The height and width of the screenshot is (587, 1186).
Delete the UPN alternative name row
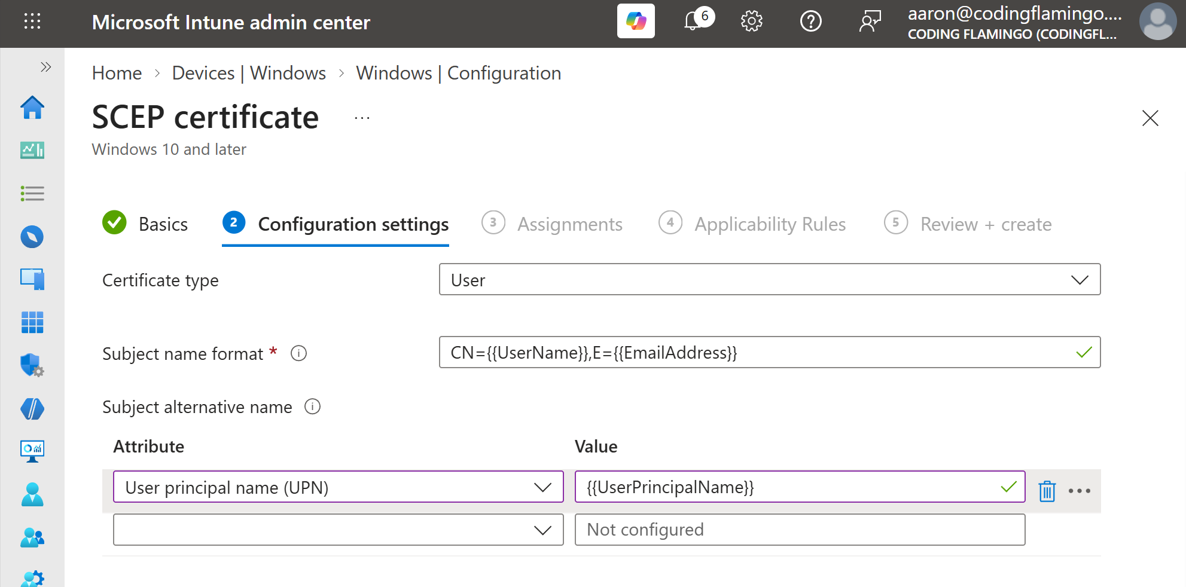(1047, 491)
